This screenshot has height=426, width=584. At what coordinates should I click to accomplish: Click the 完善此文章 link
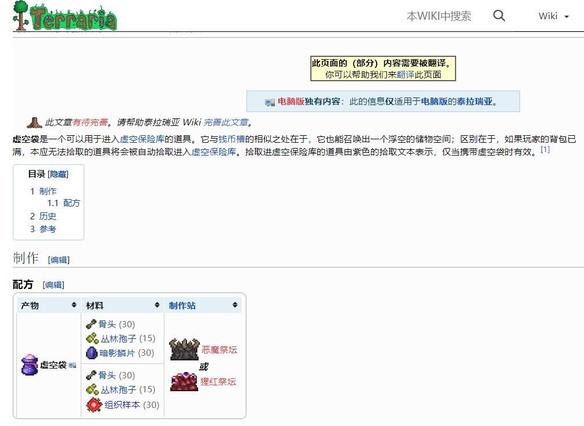(225, 122)
